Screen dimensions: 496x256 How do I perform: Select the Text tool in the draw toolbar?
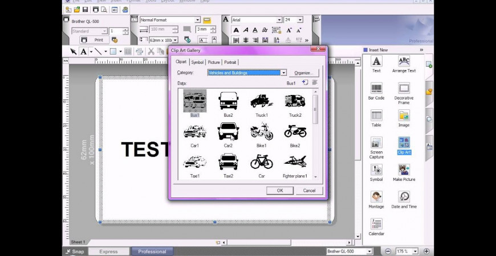83,51
